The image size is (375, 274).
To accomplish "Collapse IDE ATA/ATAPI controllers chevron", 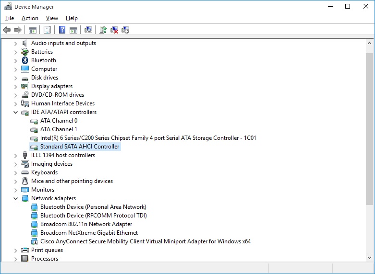I will click(x=15, y=112).
